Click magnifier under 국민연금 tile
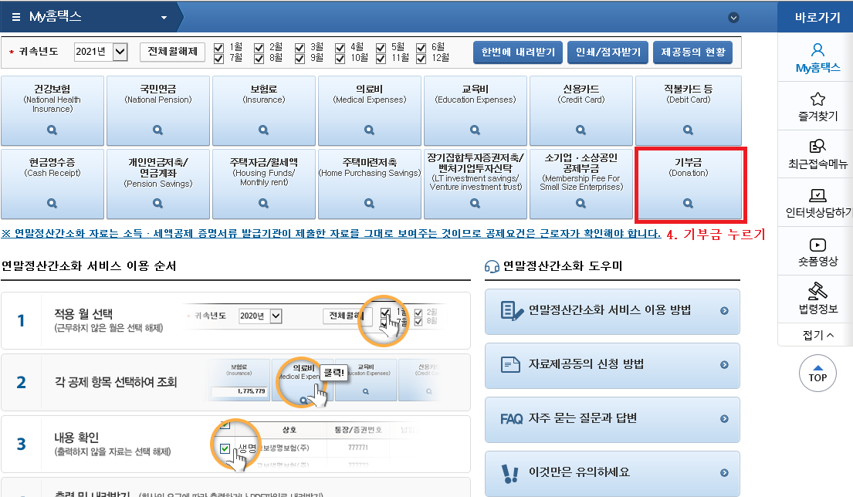 click(x=157, y=130)
